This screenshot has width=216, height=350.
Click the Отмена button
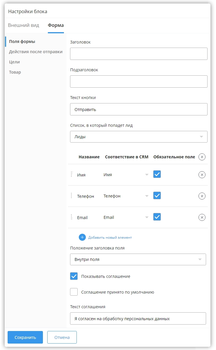pos(62,337)
